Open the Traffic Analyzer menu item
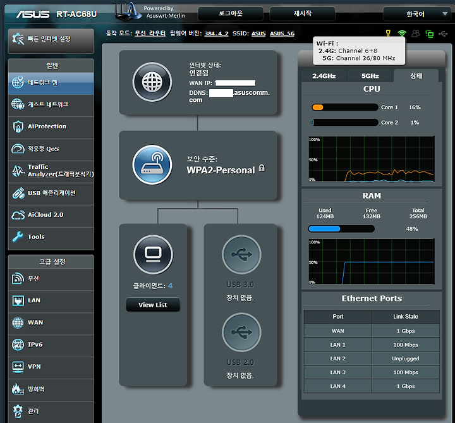Screen dimensions: 455x423 click(x=51, y=171)
